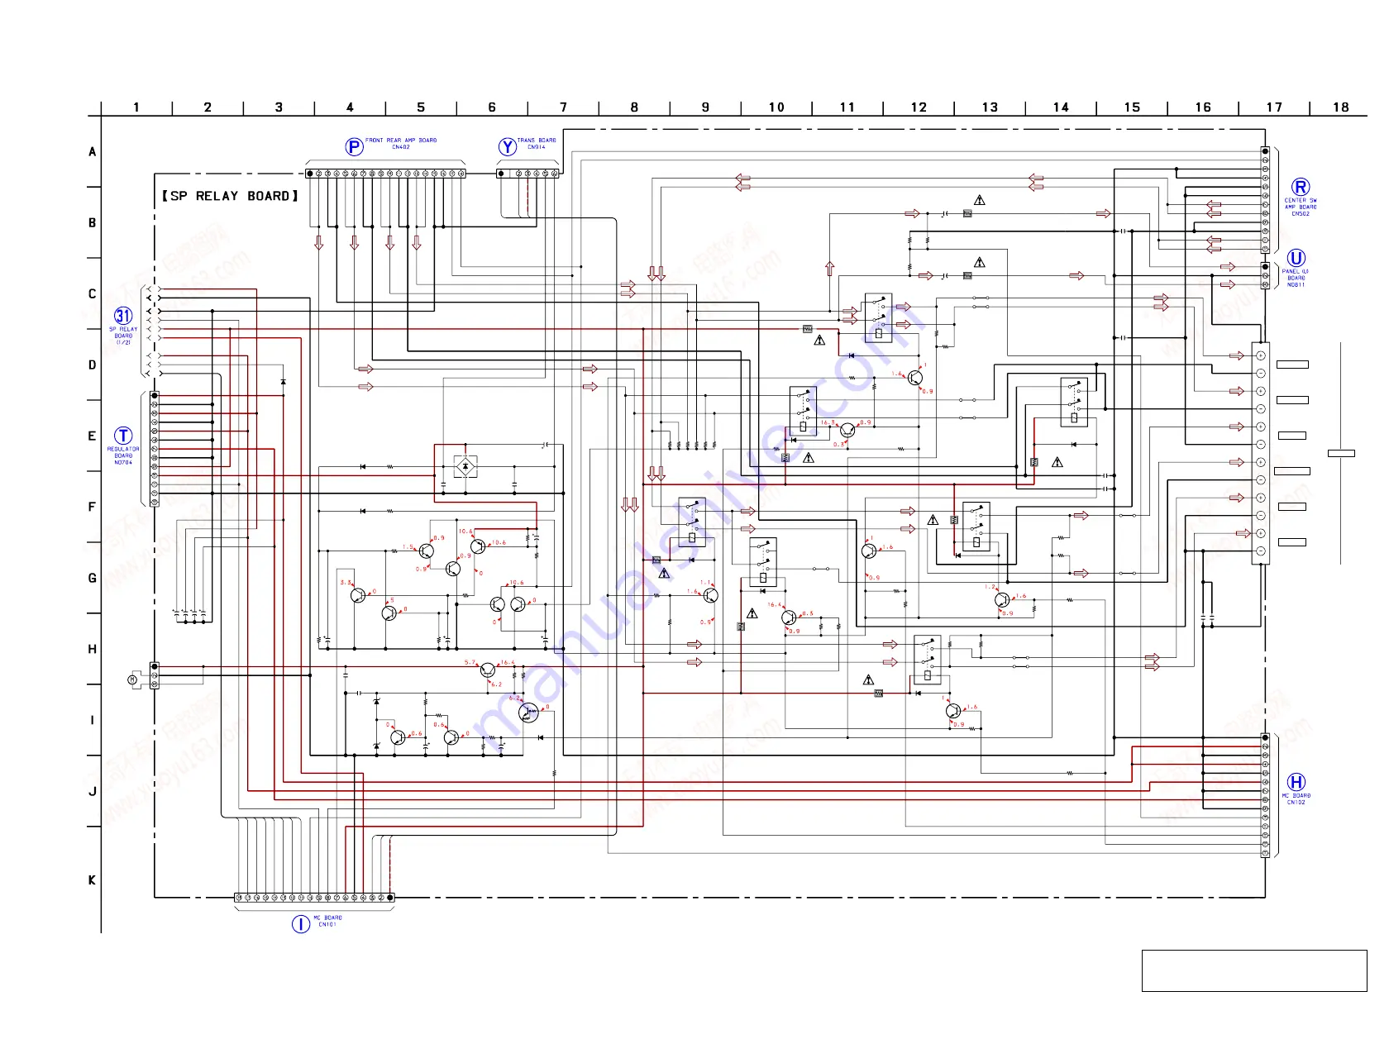
Task: Click the FRONT REAR AMP BOARD CN402 label
Action: pyautogui.click(x=401, y=144)
